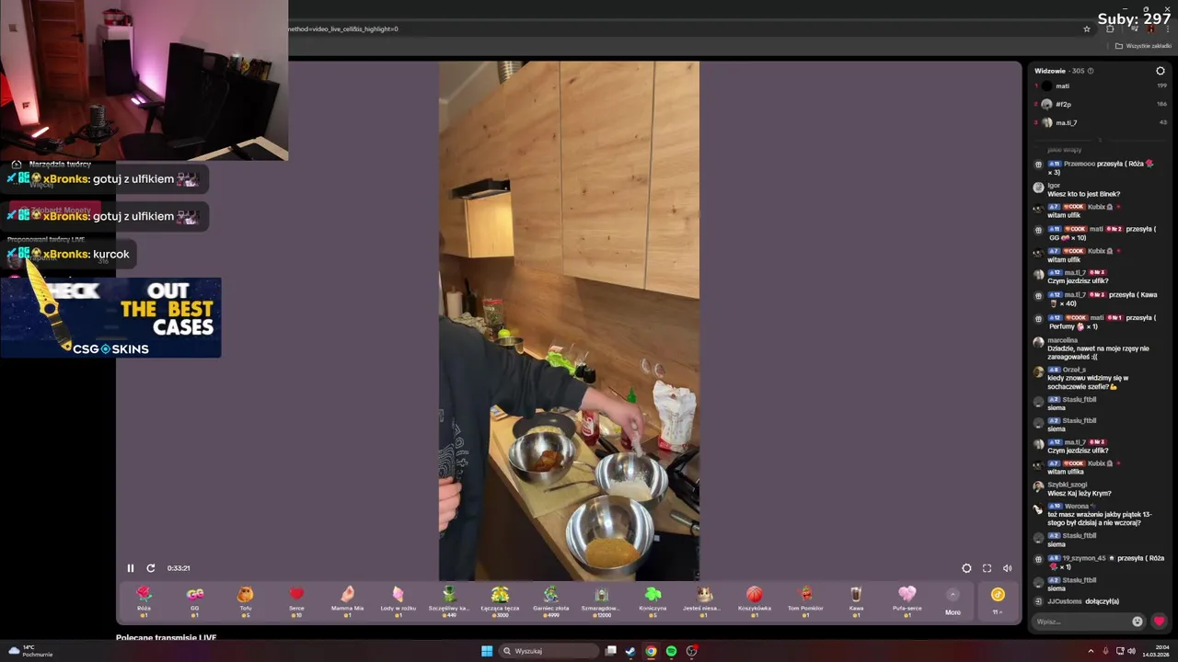Show hidden system tray icons
Image resolution: width=1178 pixels, height=662 pixels.
tap(1091, 651)
